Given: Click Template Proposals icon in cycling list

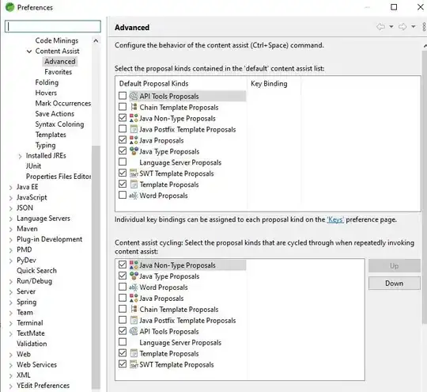Looking at the screenshot, I should tap(134, 353).
